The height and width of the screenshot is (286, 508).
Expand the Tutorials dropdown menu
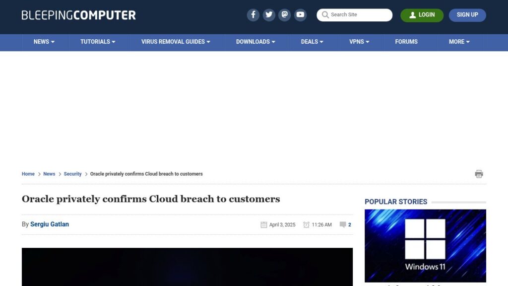pos(98,42)
